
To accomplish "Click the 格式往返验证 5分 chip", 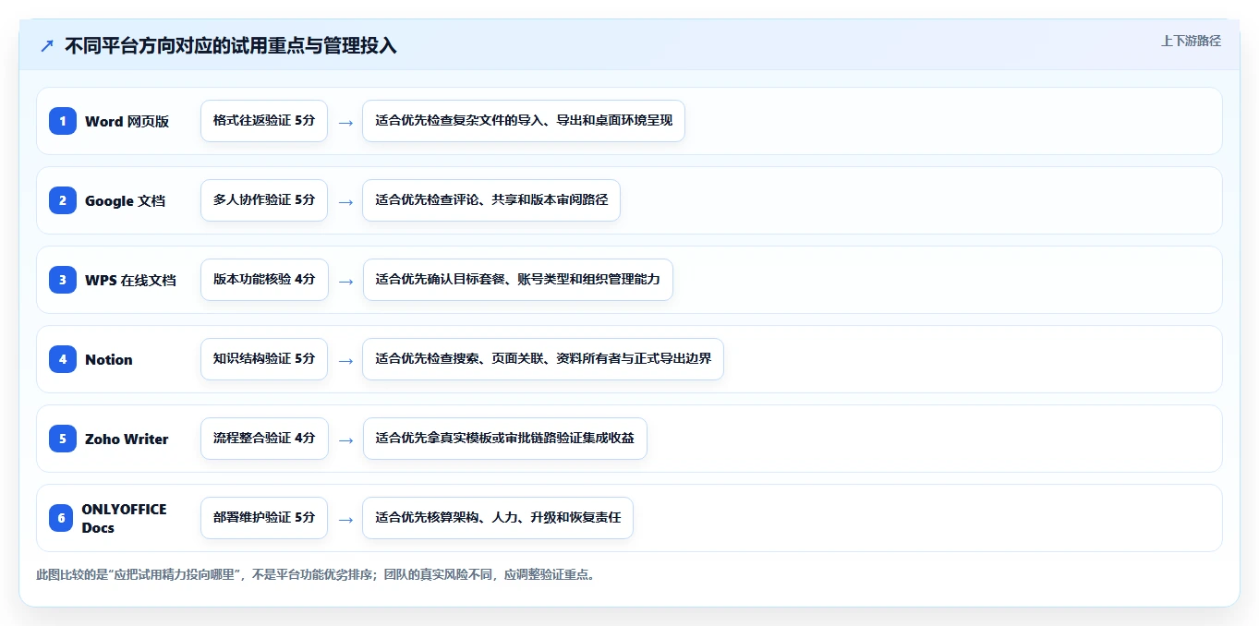I will tap(264, 121).
